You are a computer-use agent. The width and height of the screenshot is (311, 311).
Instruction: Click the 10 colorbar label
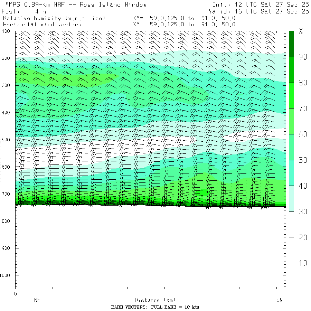(x=303, y=263)
